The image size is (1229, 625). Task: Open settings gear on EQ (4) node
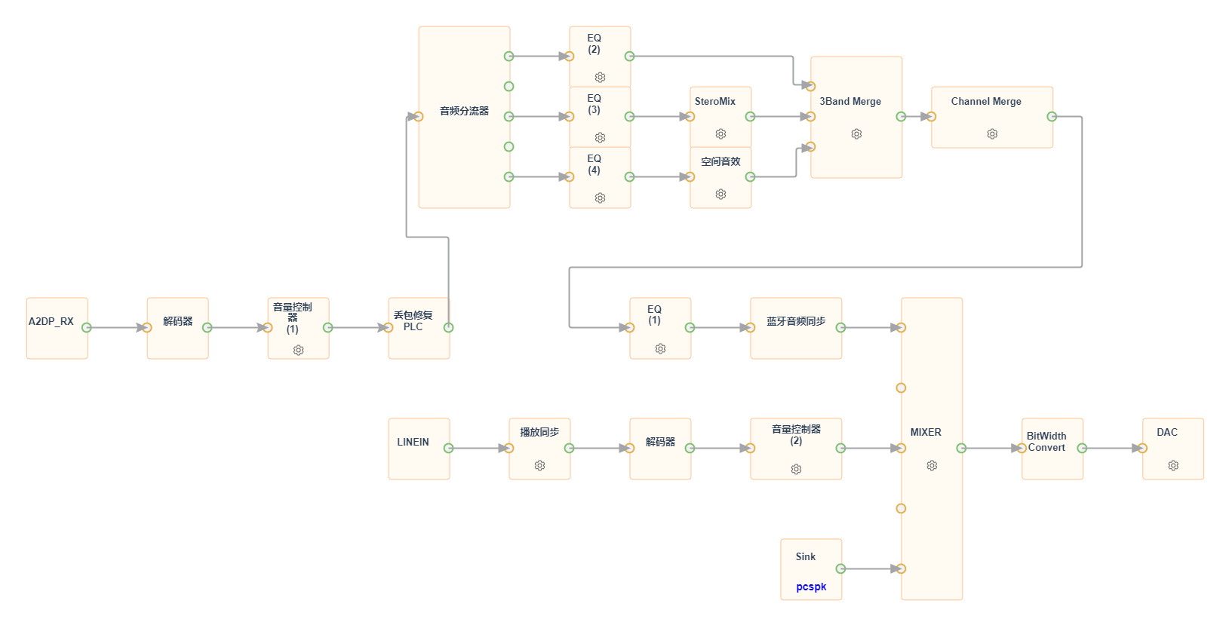click(x=600, y=198)
